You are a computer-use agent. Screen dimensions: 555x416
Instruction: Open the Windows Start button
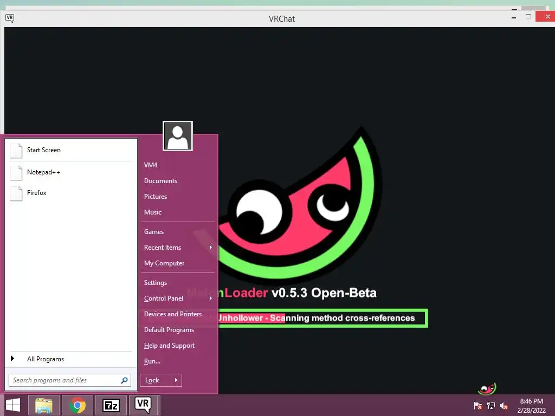point(13,405)
